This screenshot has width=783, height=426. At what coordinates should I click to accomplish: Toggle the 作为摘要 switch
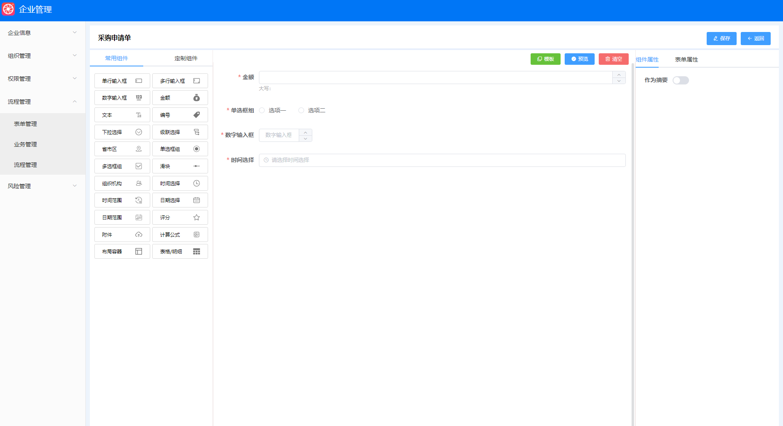click(x=680, y=80)
